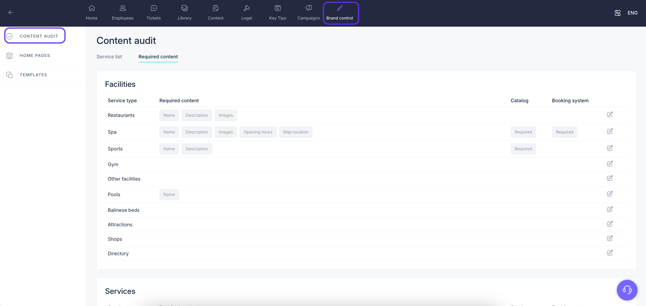Edit the Directory row
The image size is (646, 306).
(x=610, y=253)
